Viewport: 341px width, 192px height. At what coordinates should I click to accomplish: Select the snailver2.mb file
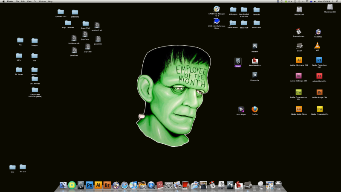pos(97,25)
